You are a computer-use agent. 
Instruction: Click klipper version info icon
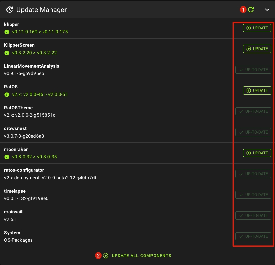[6, 32]
